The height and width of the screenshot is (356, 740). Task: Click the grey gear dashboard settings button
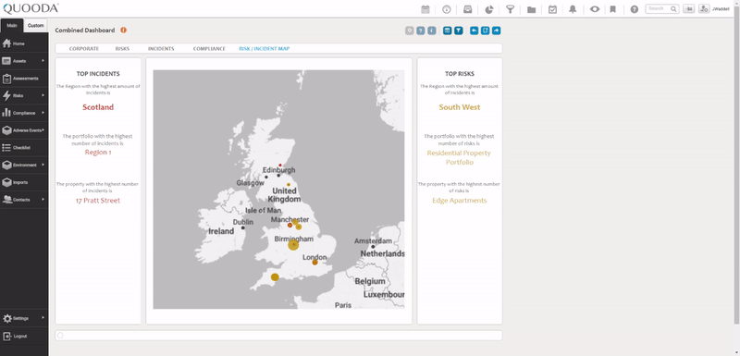(409, 31)
